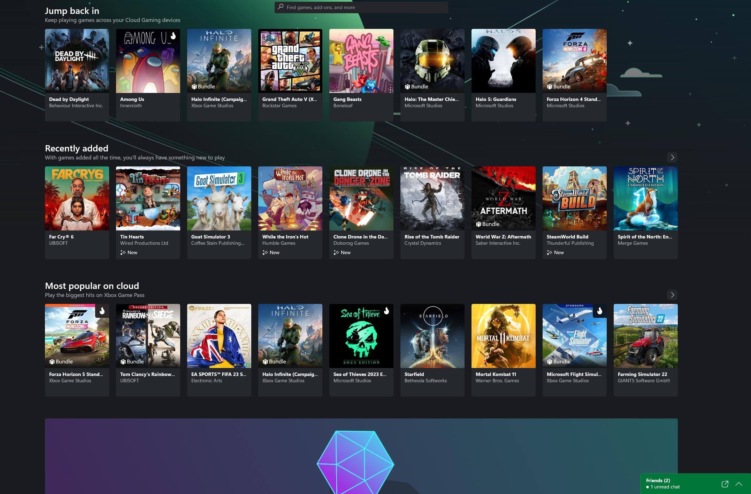This screenshot has height=494, width=751.
Task: Open Starfield title link
Action: pos(414,374)
